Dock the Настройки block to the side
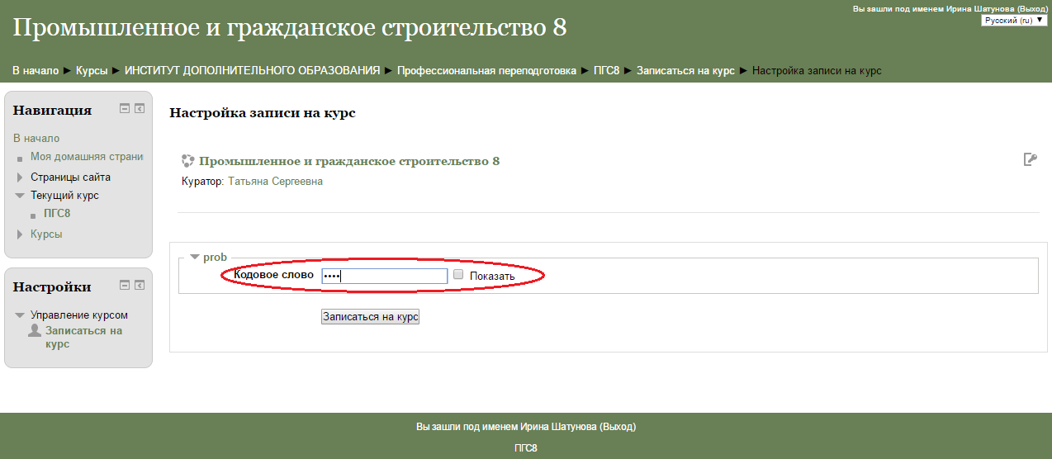Viewport: 1052px width, 459px height. pyautogui.click(x=140, y=285)
